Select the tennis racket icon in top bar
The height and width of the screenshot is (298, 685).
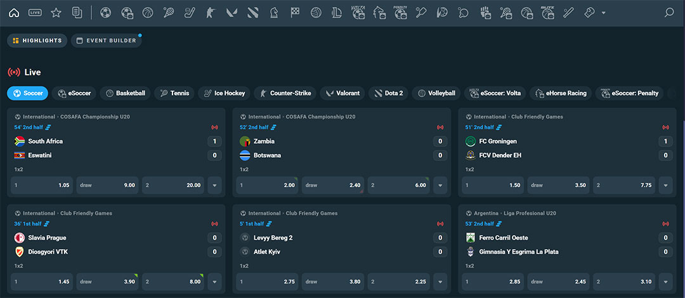point(168,13)
